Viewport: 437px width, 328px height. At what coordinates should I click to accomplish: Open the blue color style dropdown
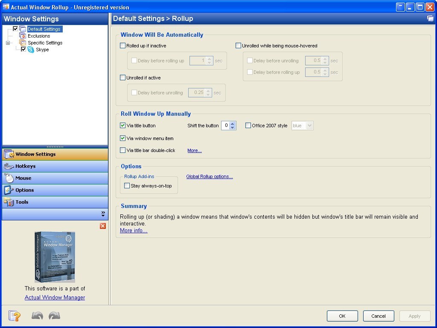310,125
